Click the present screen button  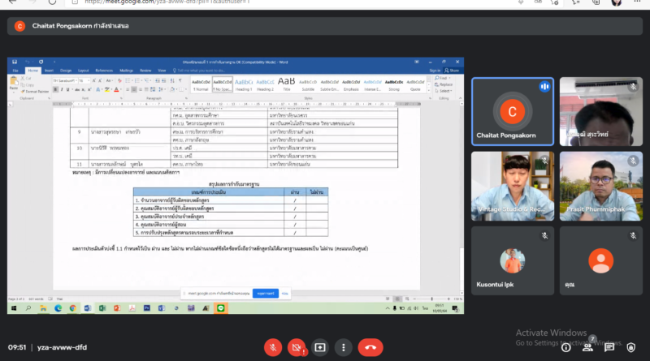click(320, 347)
